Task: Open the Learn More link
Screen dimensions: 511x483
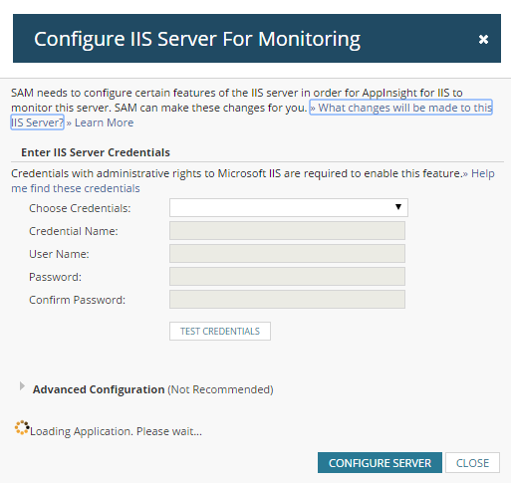Action: tap(100, 122)
